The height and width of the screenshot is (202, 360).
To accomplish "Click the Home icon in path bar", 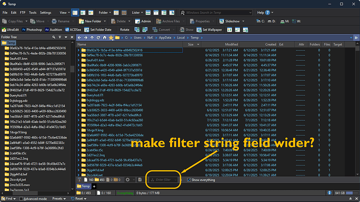I will (105, 37).
